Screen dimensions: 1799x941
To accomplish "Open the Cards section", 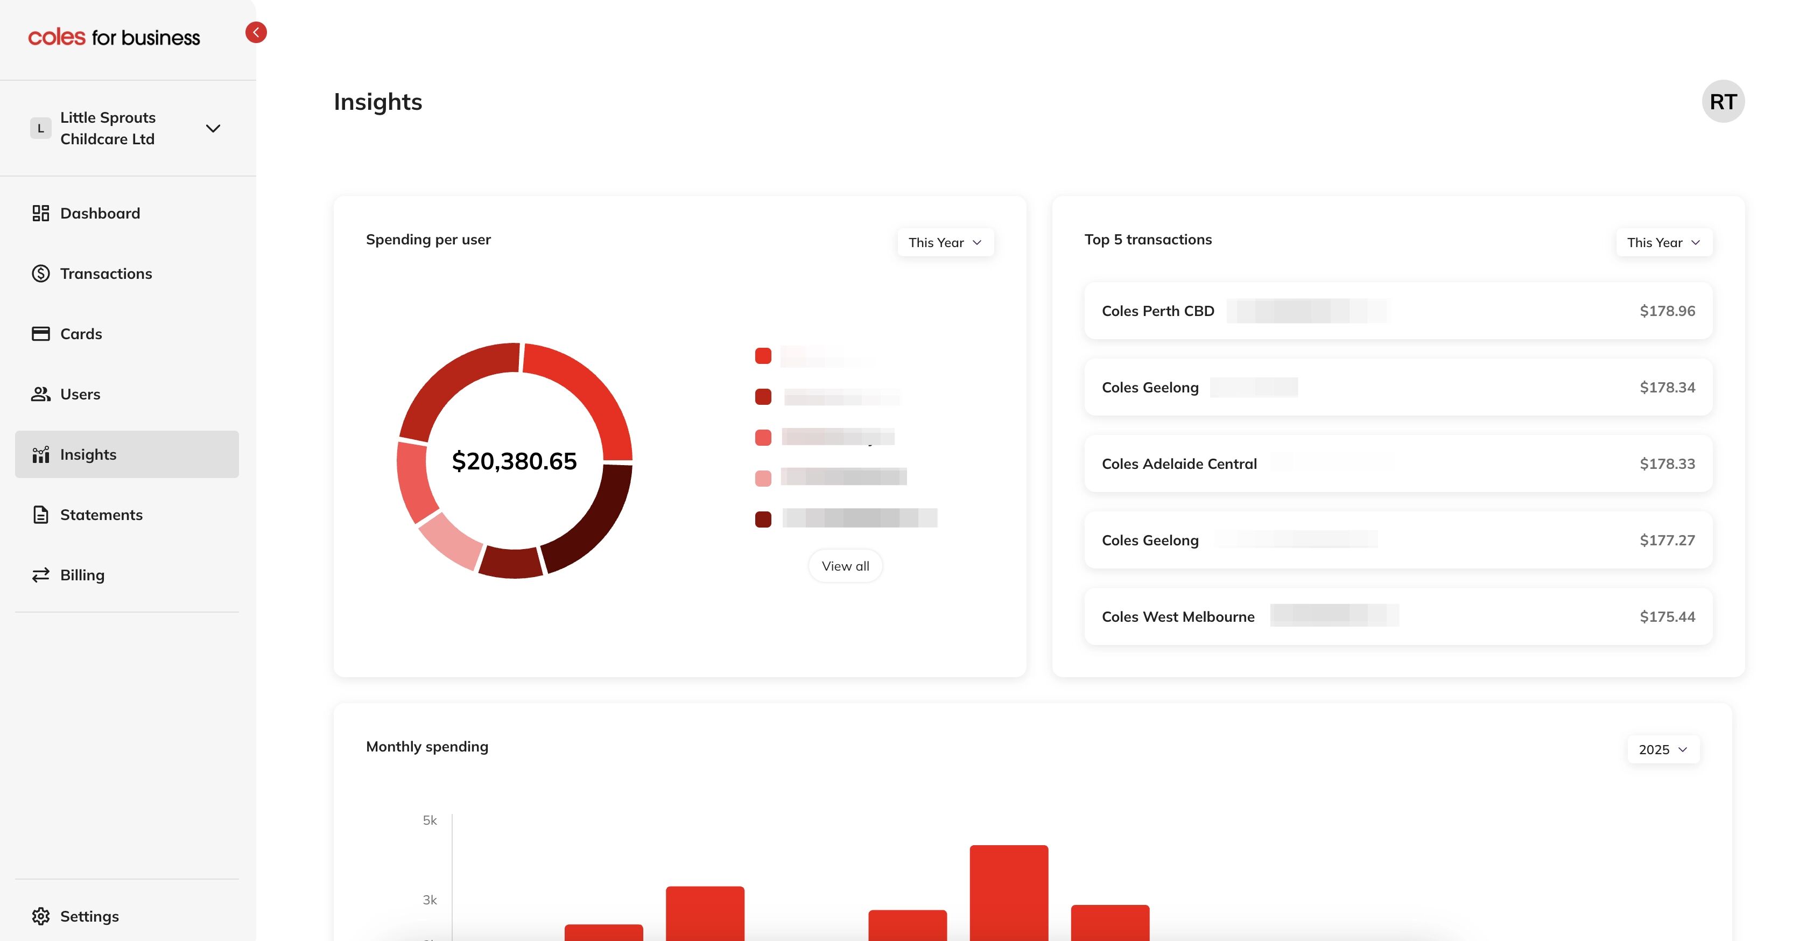I will coord(127,333).
